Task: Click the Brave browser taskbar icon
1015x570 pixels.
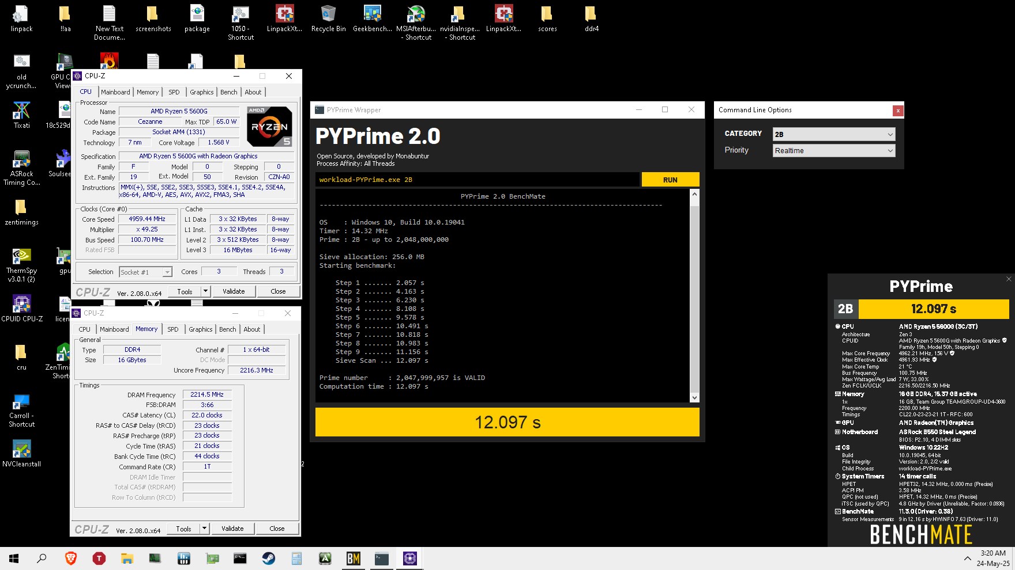Action: (70, 558)
